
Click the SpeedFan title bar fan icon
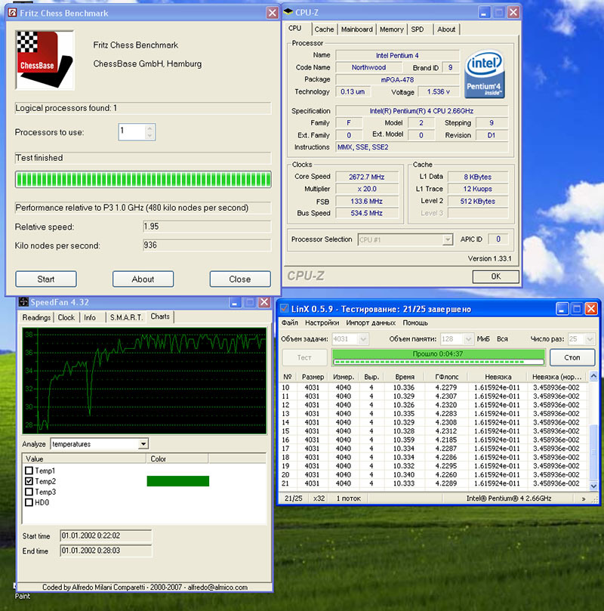click(23, 302)
